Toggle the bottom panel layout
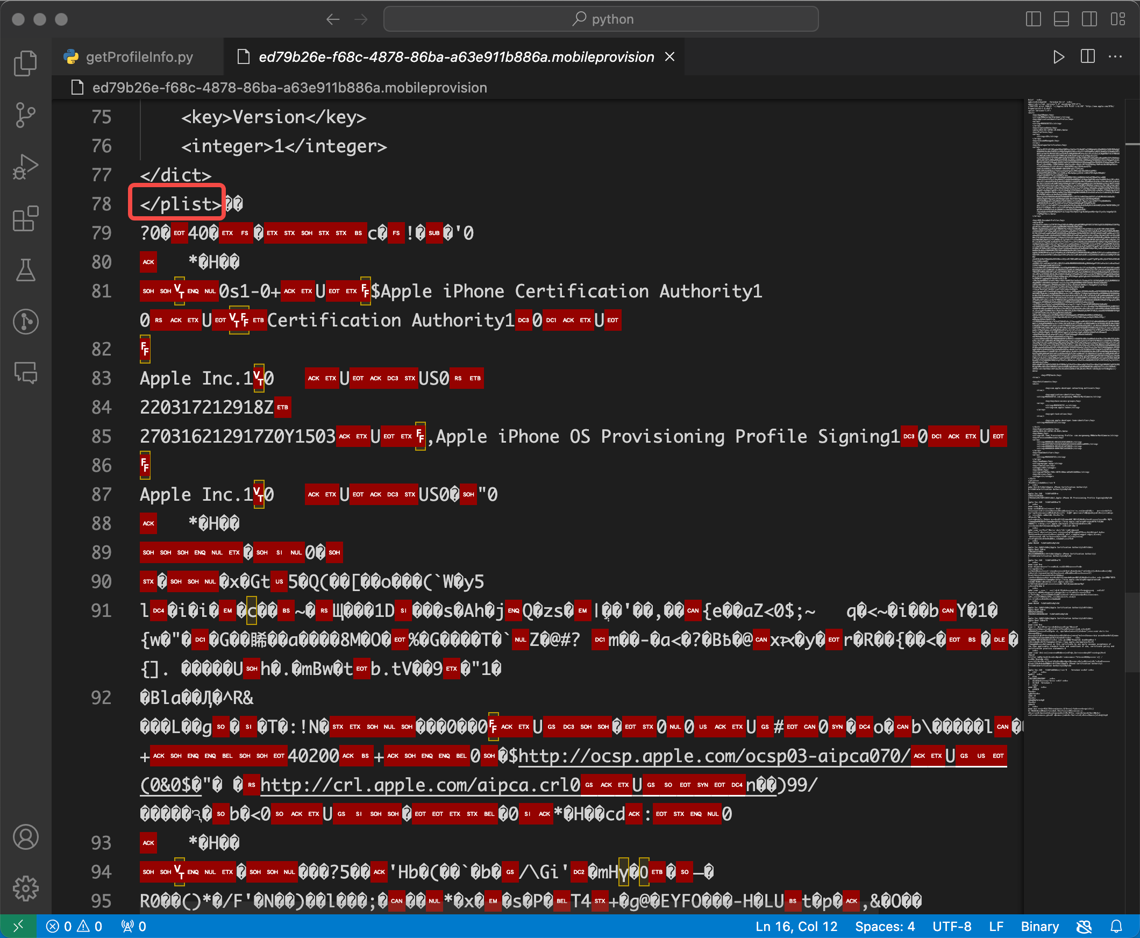The width and height of the screenshot is (1140, 938). coord(1061,19)
